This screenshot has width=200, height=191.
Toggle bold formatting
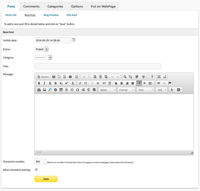[x=39, y=83]
